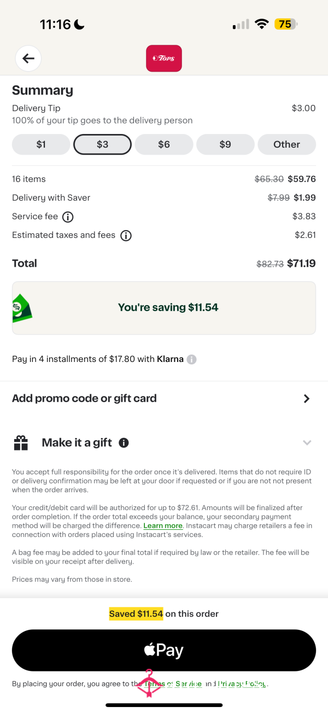328x713 pixels.
Task: Tap the back arrow button
Action: [28, 59]
